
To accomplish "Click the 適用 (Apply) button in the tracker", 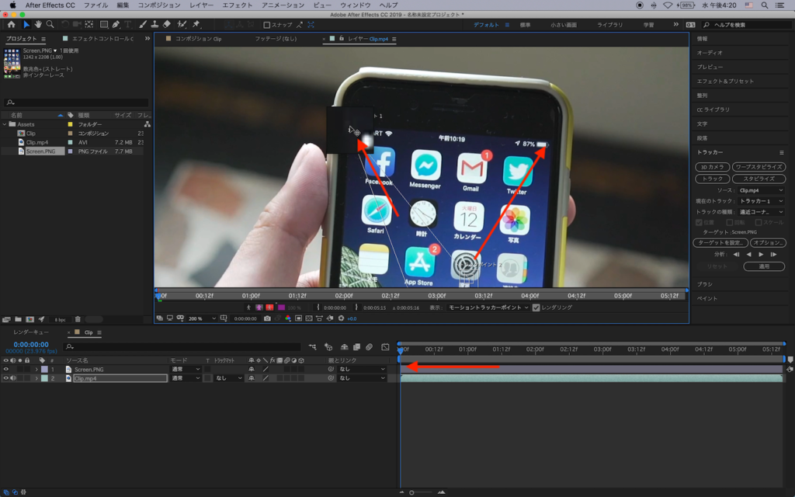I will (x=763, y=266).
